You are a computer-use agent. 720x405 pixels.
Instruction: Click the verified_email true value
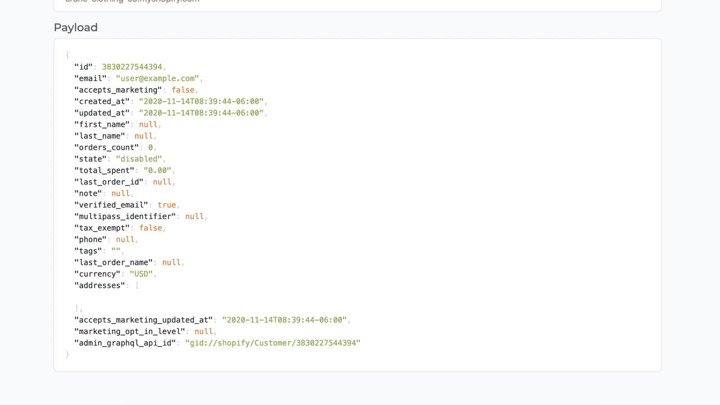pos(166,205)
